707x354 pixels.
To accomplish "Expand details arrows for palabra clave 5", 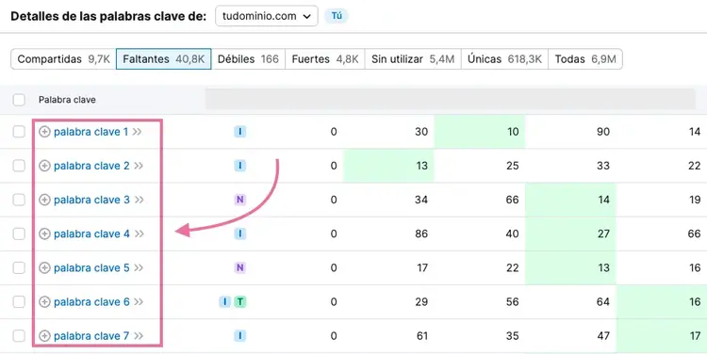I will (139, 268).
